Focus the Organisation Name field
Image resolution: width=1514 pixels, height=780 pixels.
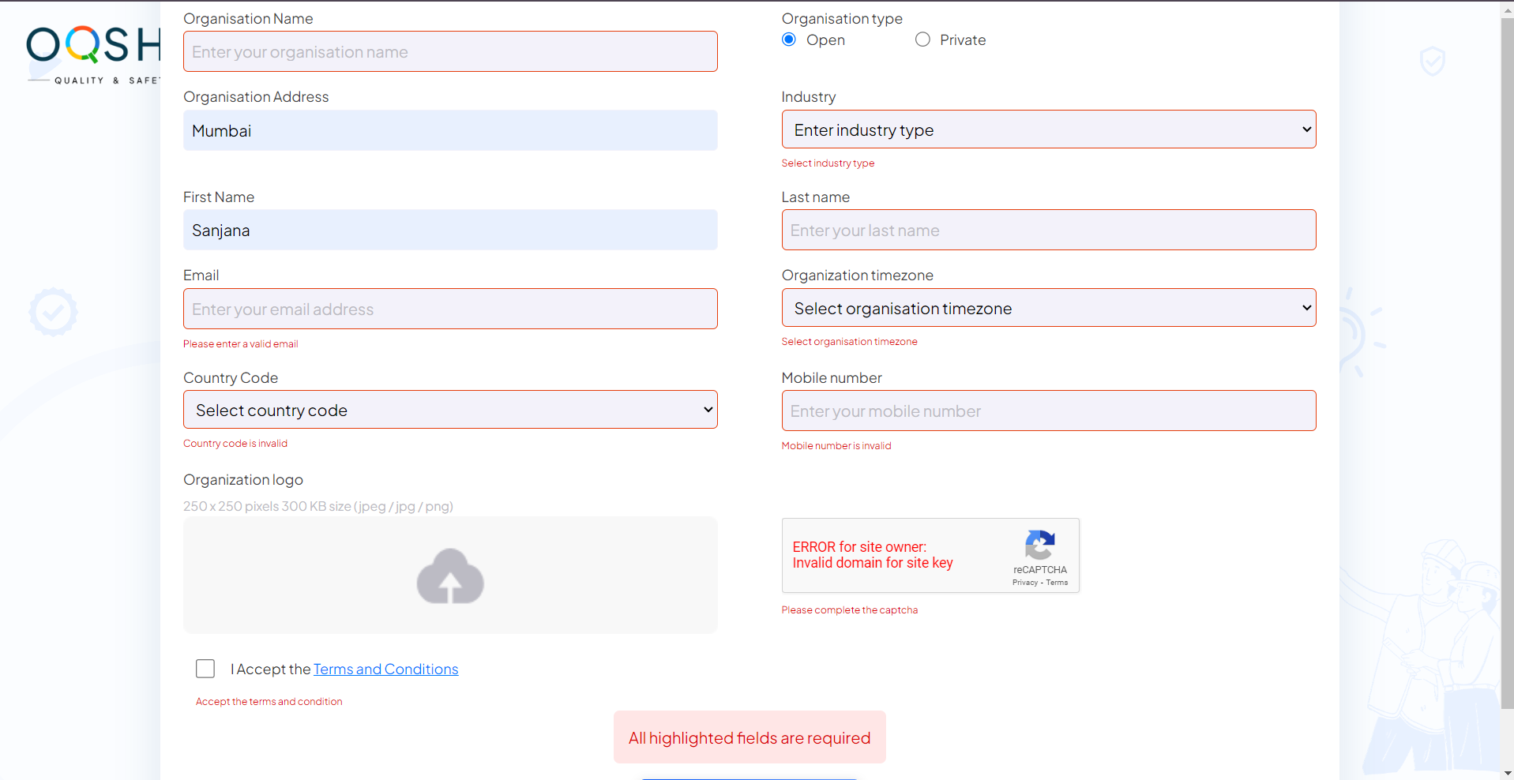pos(450,52)
